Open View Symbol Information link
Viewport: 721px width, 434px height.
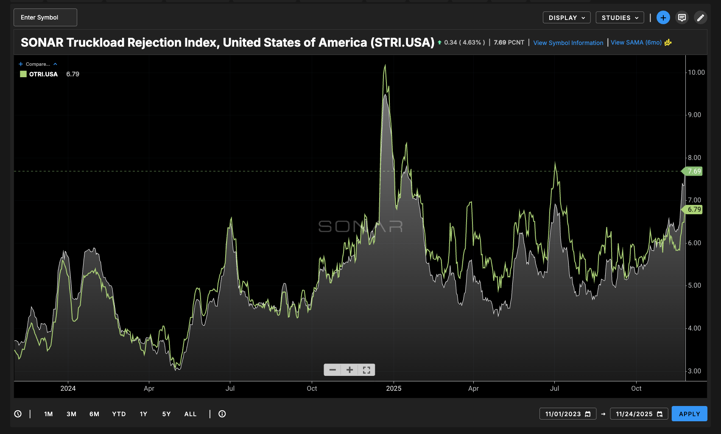(568, 43)
